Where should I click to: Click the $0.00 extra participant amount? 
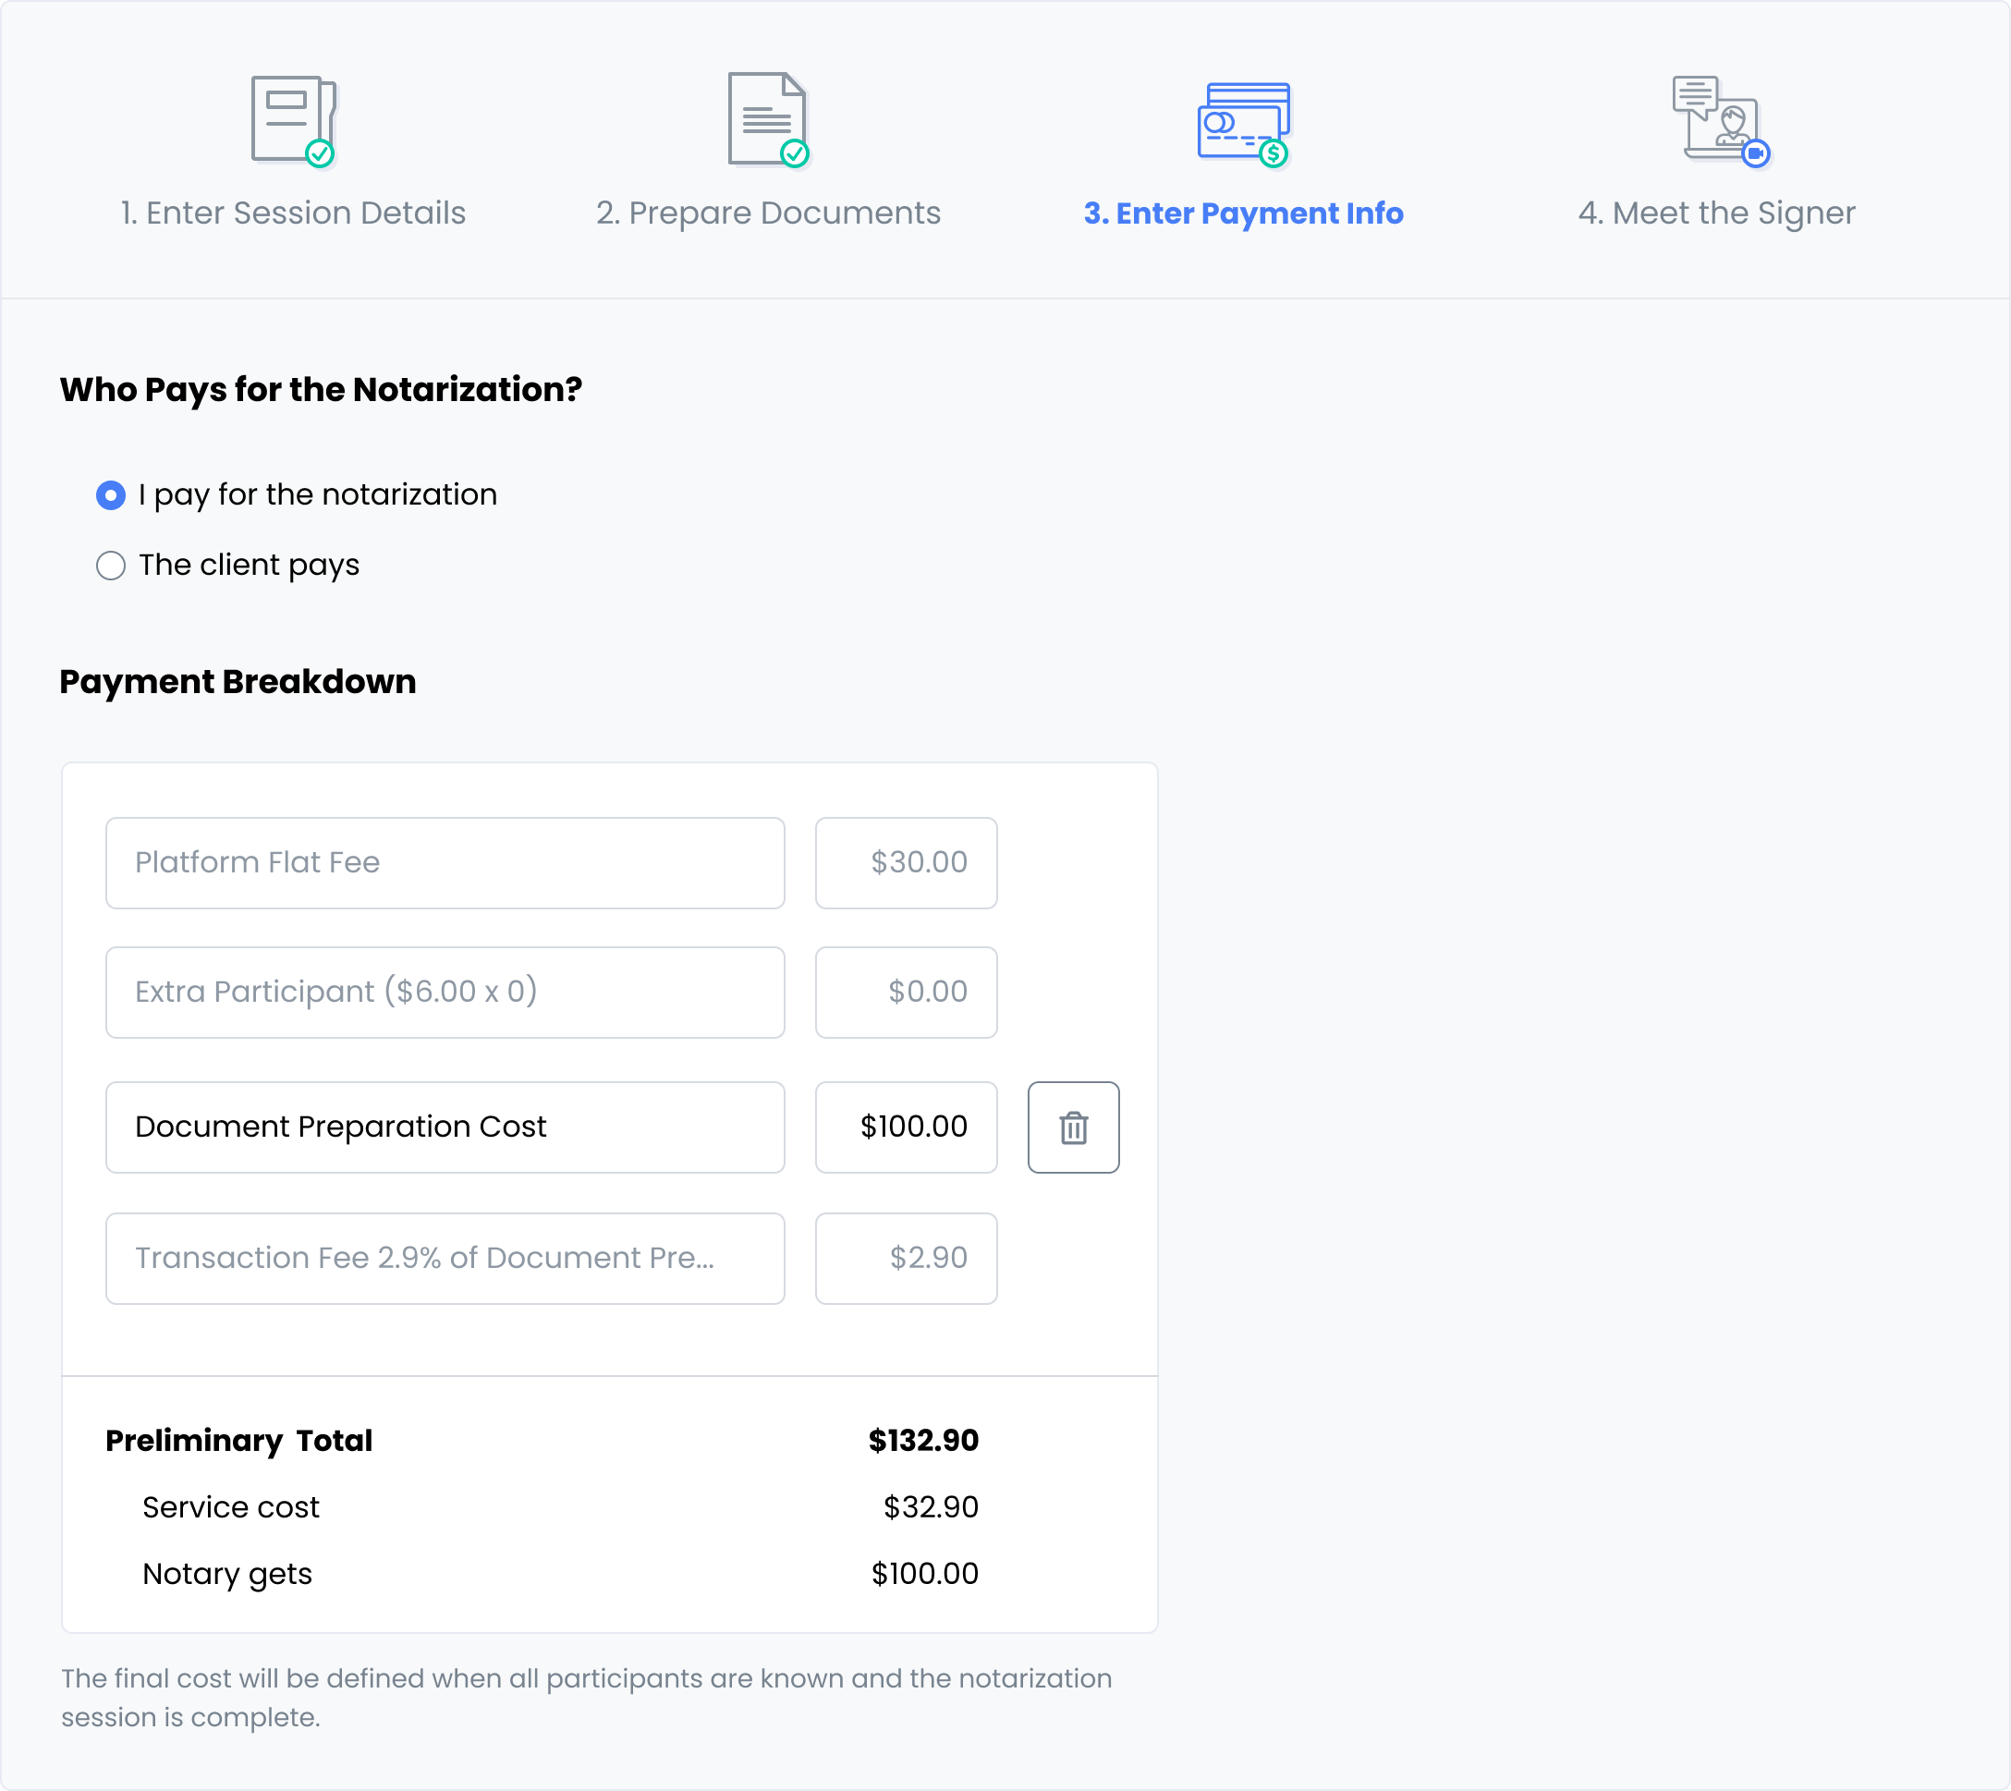coord(905,992)
